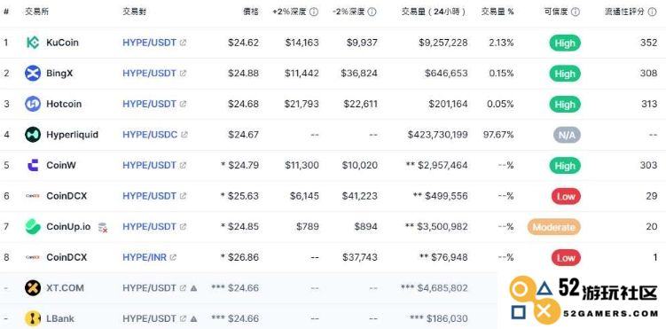This screenshot has width=666, height=329.
Task: Click the Hotcoin exchange logo icon
Action: tap(33, 104)
